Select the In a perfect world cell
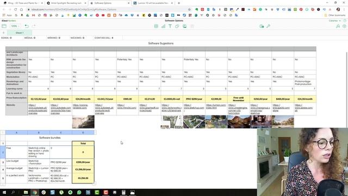The height and width of the screenshot is (196, 348). (x=16, y=178)
